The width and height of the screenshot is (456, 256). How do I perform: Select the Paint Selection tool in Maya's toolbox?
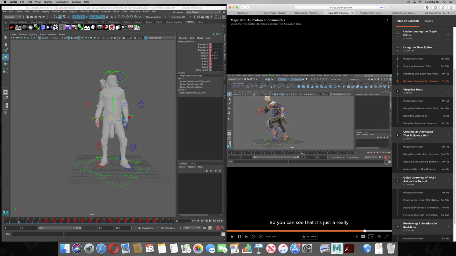click(5, 51)
